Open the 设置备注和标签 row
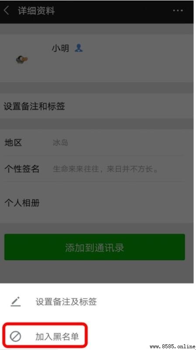 click(96, 106)
